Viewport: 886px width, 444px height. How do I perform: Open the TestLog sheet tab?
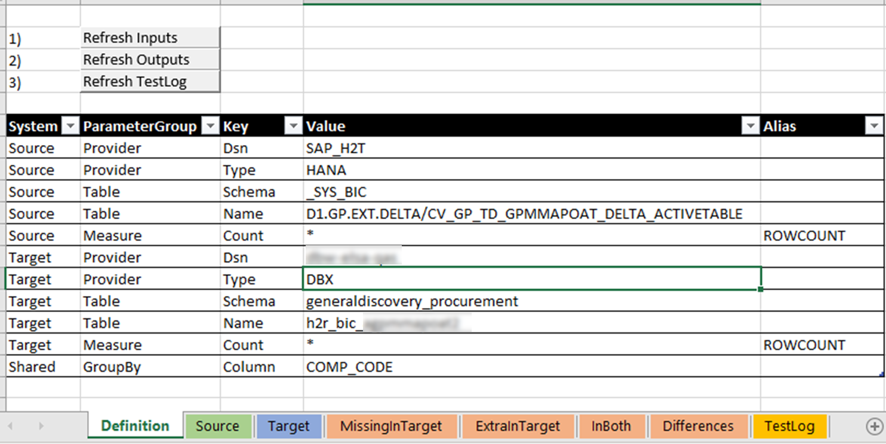[x=789, y=426]
